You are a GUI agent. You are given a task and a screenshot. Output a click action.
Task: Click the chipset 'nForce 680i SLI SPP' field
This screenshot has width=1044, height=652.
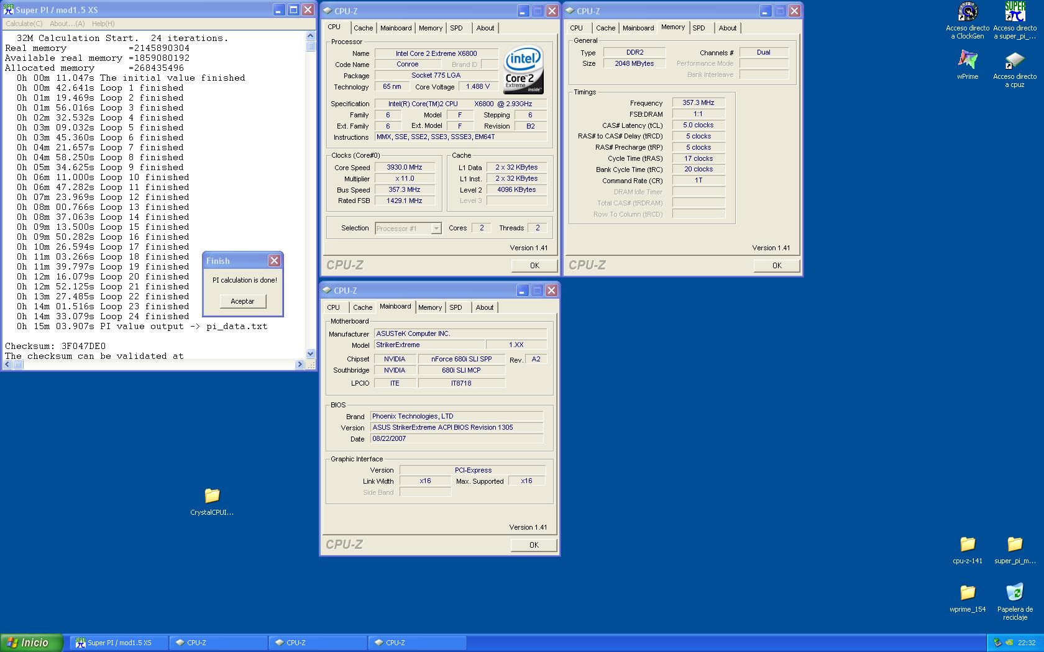coord(461,359)
